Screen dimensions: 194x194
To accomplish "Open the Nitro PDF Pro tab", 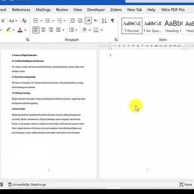I will tap(173, 10).
